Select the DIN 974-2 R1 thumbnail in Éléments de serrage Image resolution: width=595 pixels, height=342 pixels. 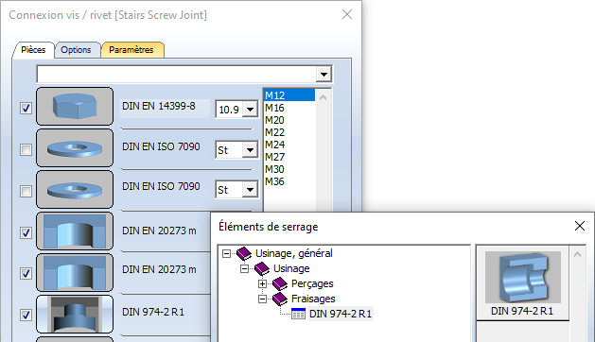pos(522,282)
